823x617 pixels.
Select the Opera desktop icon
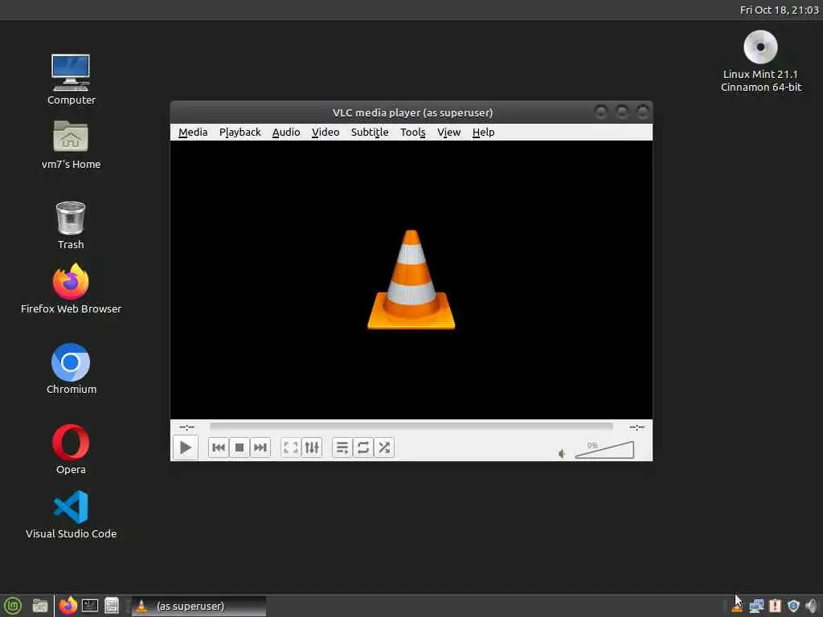tap(71, 449)
